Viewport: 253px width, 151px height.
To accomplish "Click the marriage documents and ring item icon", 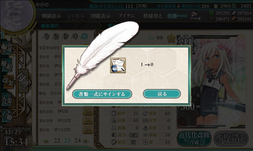I will point(118,65).
